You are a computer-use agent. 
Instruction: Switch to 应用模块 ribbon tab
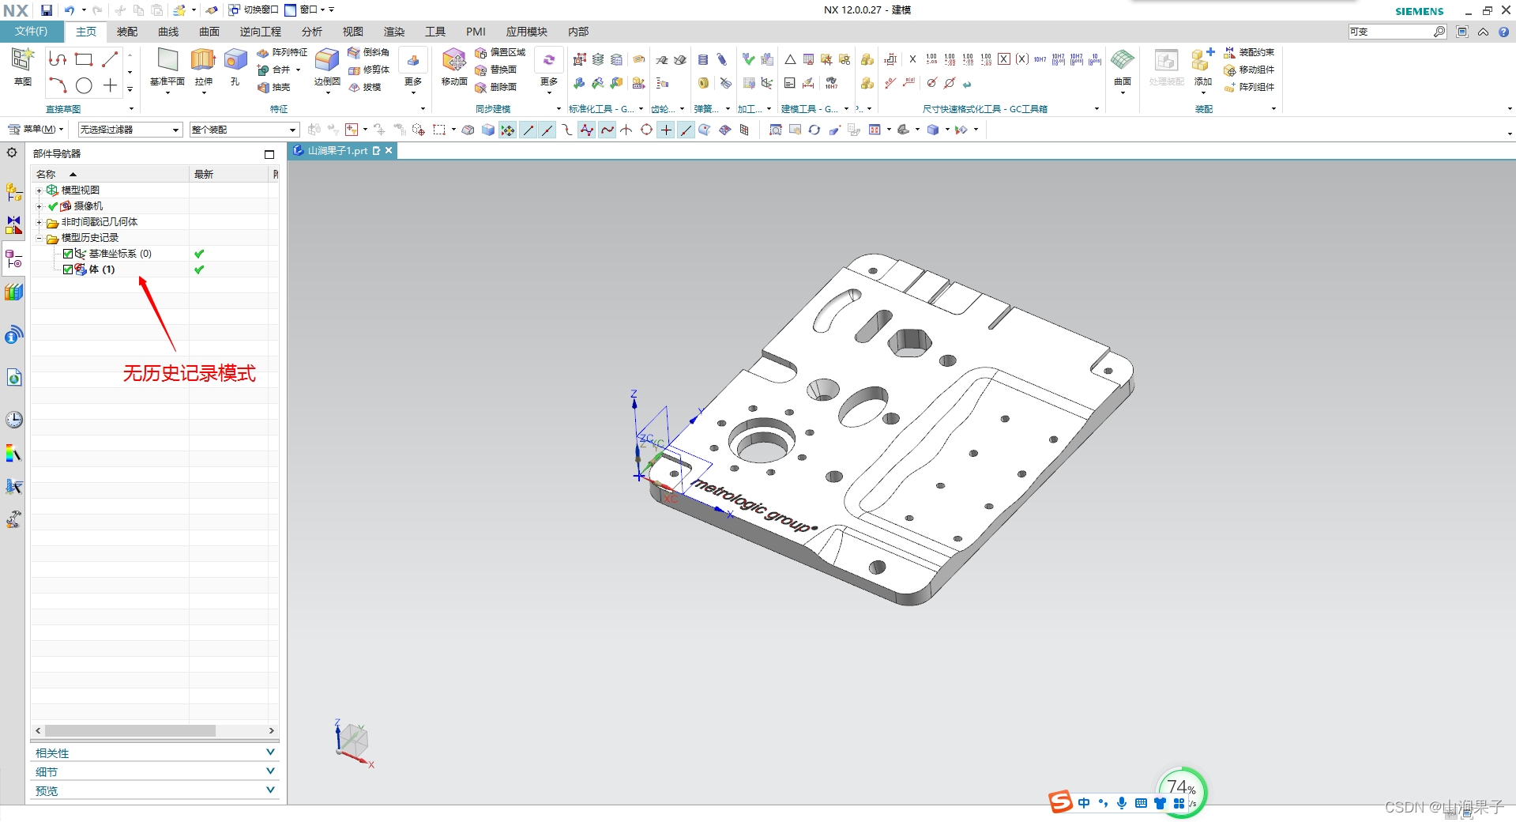coord(527,32)
